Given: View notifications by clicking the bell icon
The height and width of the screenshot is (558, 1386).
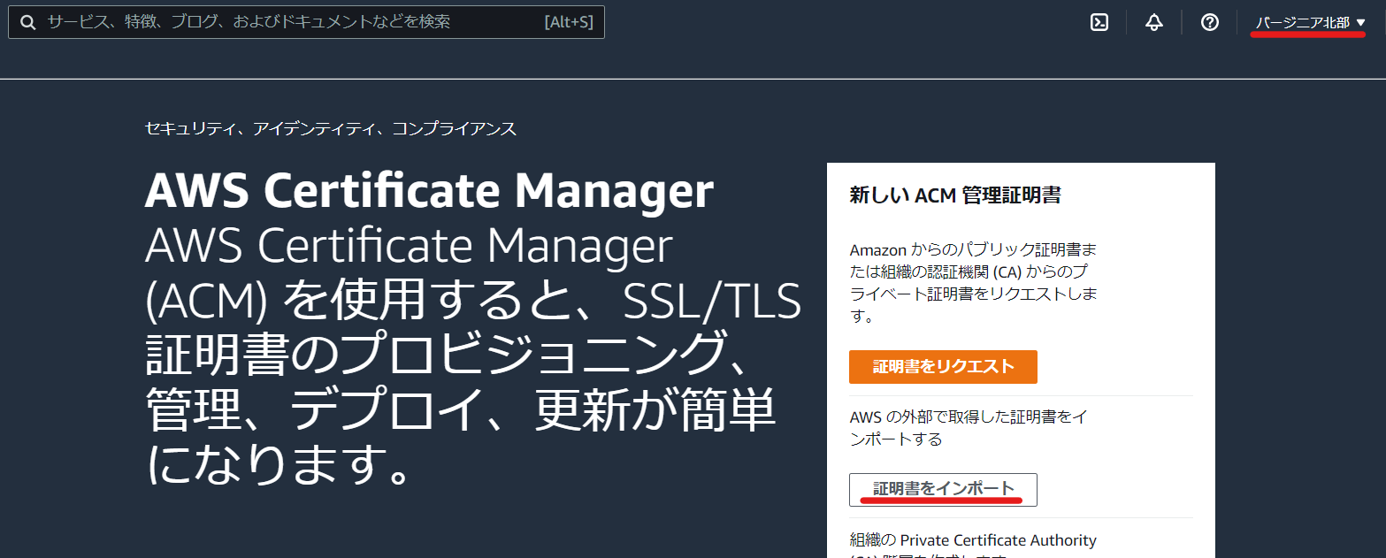Looking at the screenshot, I should click(x=1153, y=22).
